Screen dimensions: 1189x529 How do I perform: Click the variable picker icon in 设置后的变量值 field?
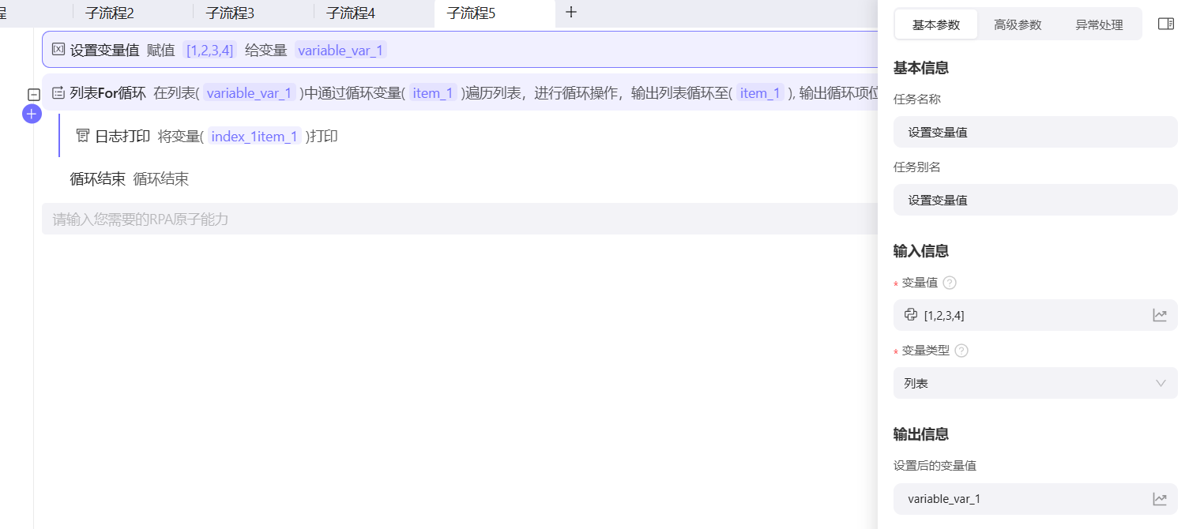click(1159, 499)
